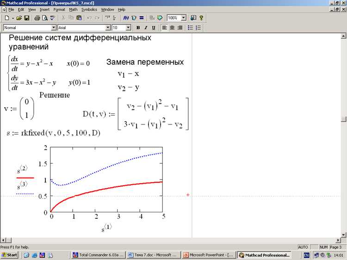347x260 pixels.
Task: Open a file with the folder icon
Action: 19,18
